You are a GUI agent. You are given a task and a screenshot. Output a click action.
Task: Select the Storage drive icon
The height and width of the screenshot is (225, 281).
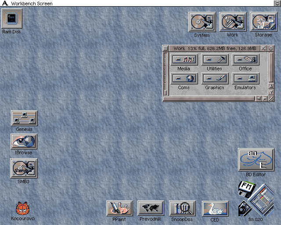coord(263,22)
